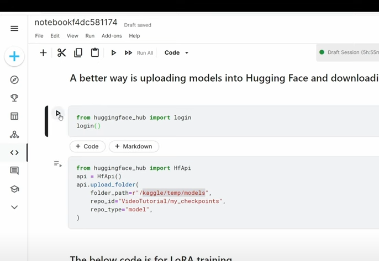379x261 pixels.
Task: Click inside the login() code cell
Action: (223, 121)
